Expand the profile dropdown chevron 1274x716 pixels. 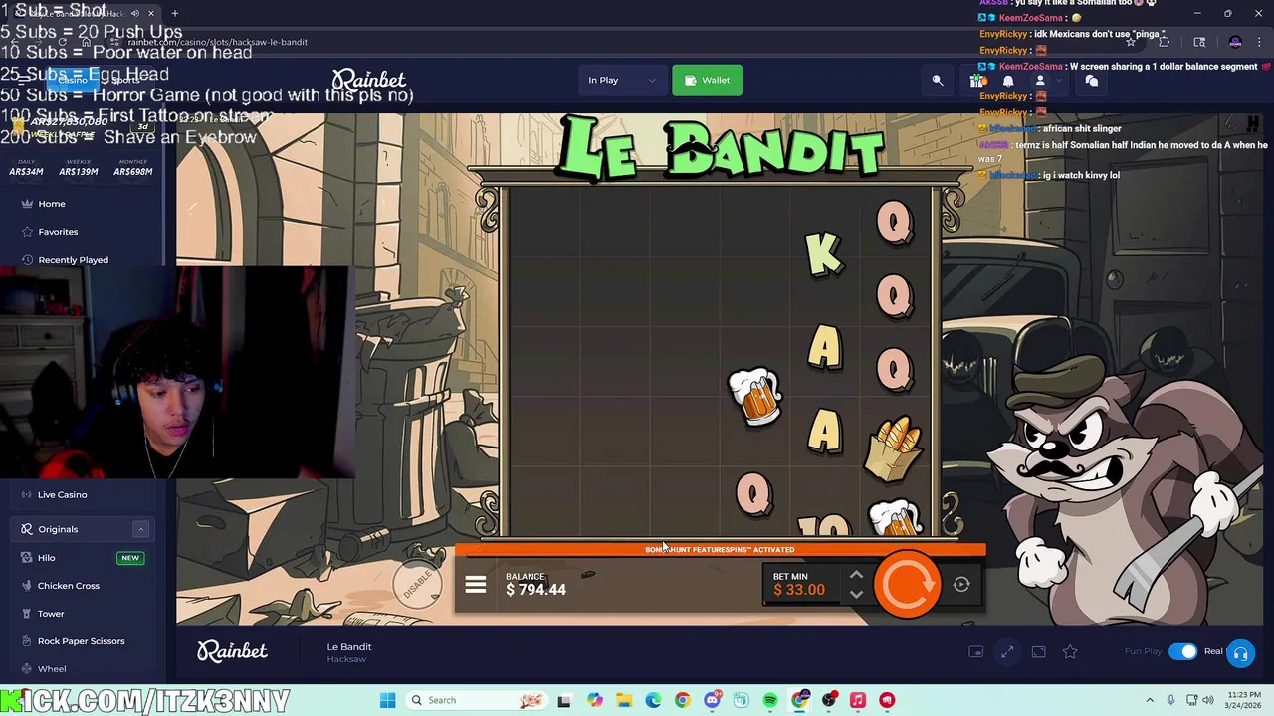tap(1057, 81)
